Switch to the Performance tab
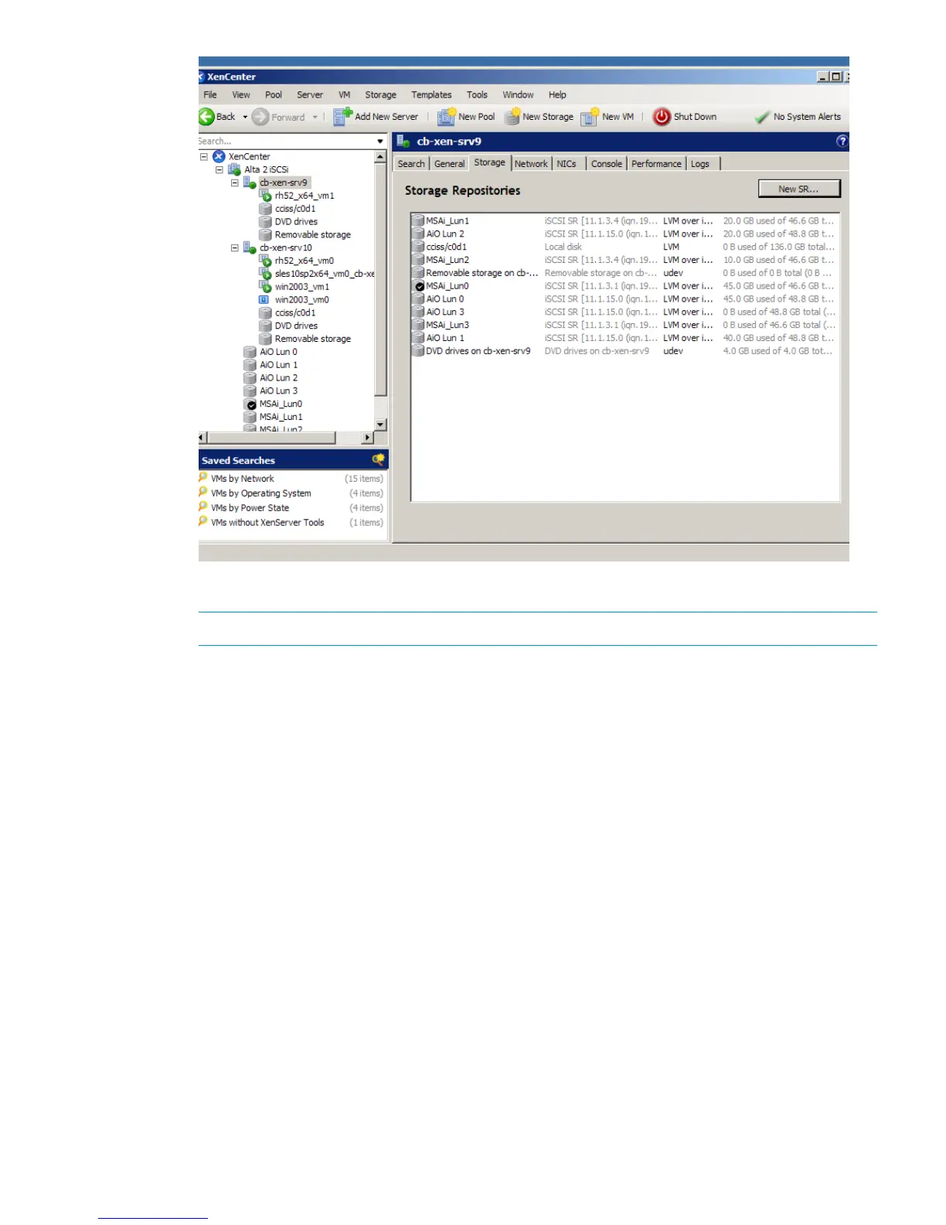Viewport: 946px width, 1225px height. tap(656, 164)
